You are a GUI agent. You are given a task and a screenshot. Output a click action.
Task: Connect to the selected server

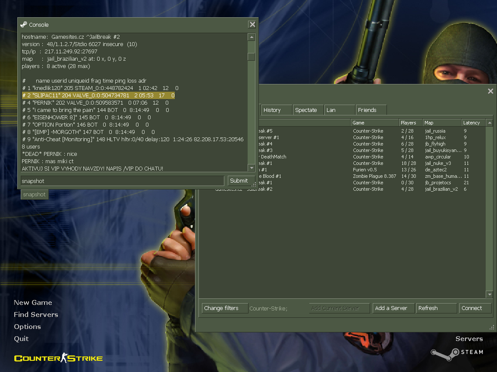coord(475,308)
